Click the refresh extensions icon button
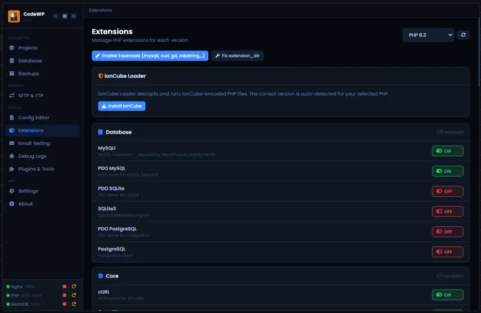The height and width of the screenshot is (313, 481). coord(463,35)
